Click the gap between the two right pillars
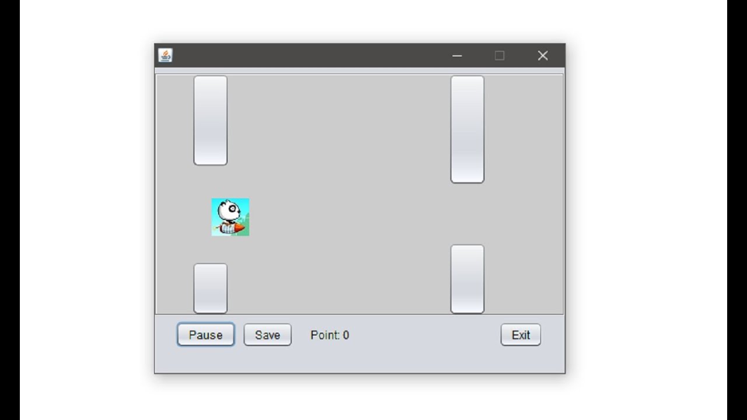Image resolution: width=747 pixels, height=420 pixels. (x=467, y=213)
